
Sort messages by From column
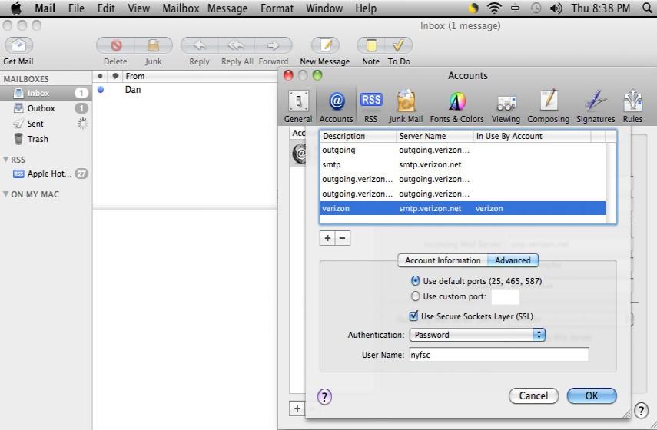tap(200, 76)
